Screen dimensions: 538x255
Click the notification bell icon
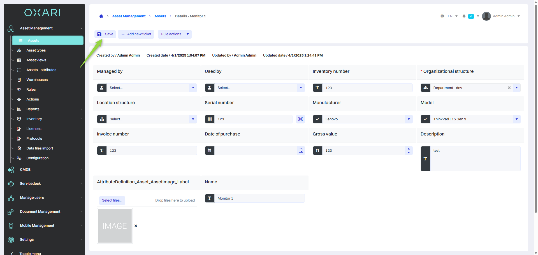(x=464, y=16)
